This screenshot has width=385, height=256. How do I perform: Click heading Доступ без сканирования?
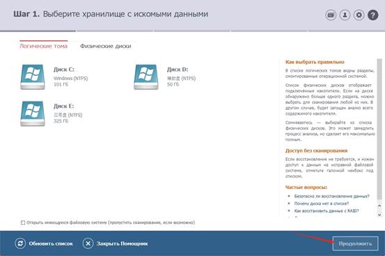pos(316,150)
